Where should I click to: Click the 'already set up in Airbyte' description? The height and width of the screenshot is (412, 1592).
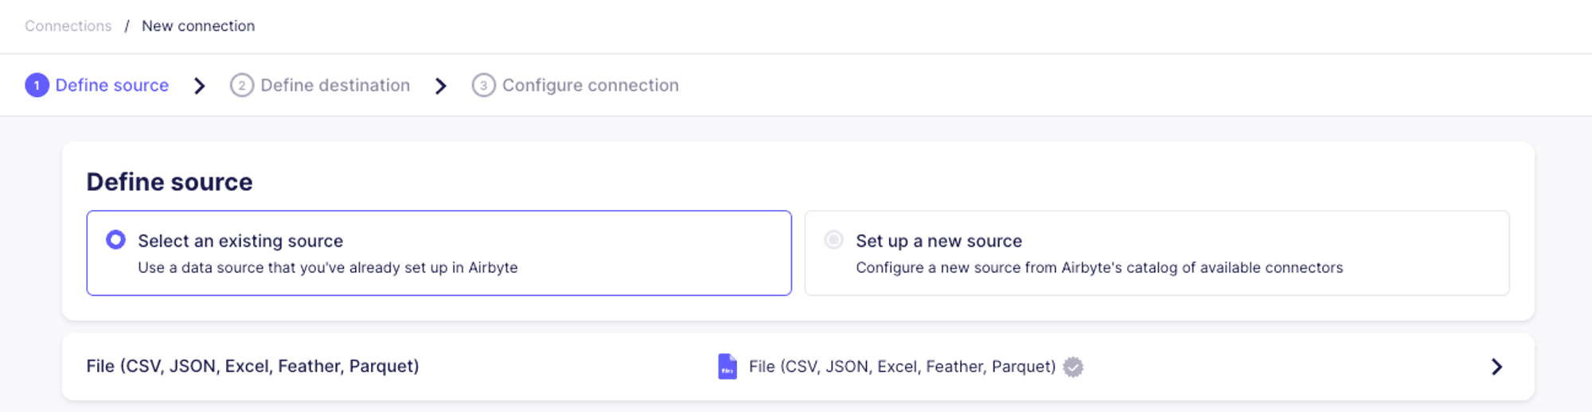[327, 268]
